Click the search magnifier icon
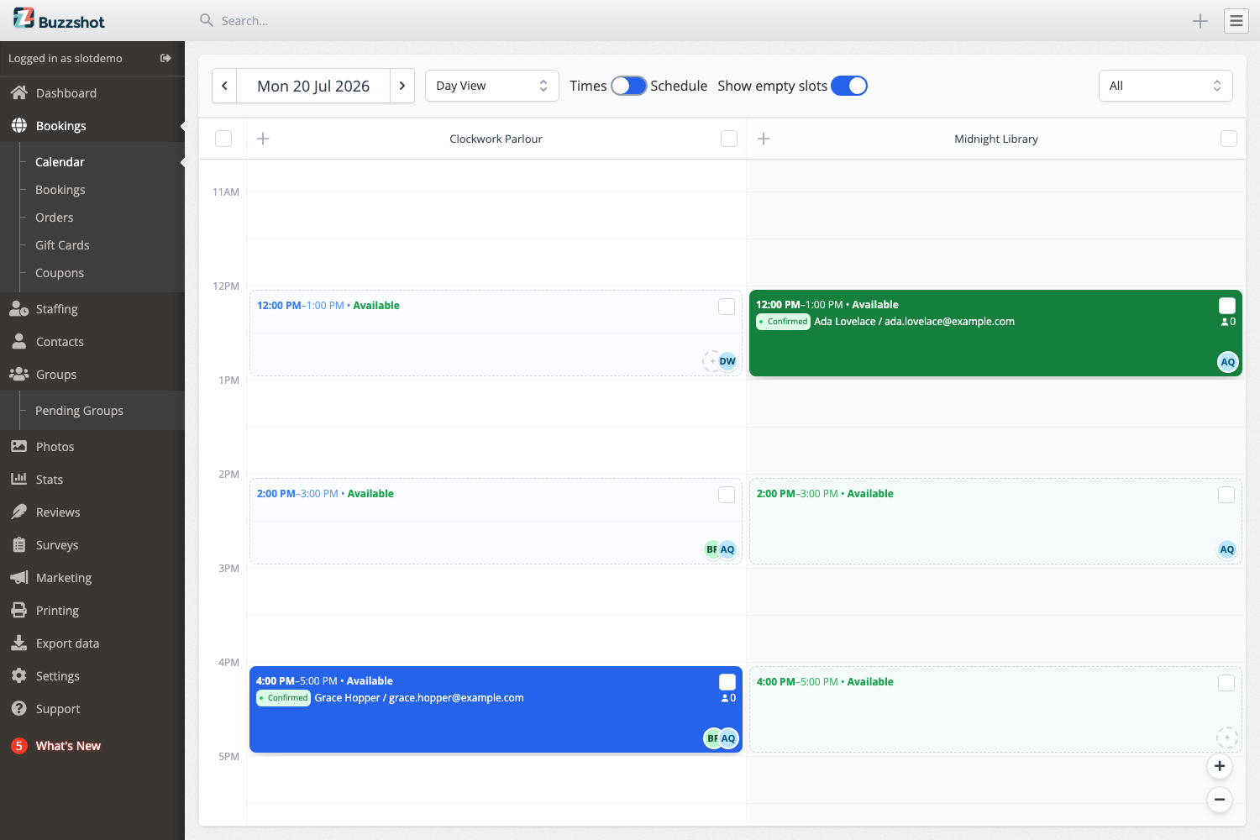 [206, 20]
